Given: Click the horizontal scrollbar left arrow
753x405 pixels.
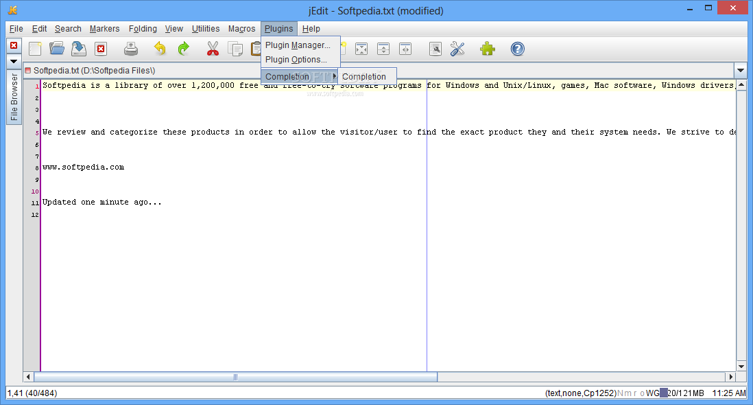Looking at the screenshot, I should [28, 377].
